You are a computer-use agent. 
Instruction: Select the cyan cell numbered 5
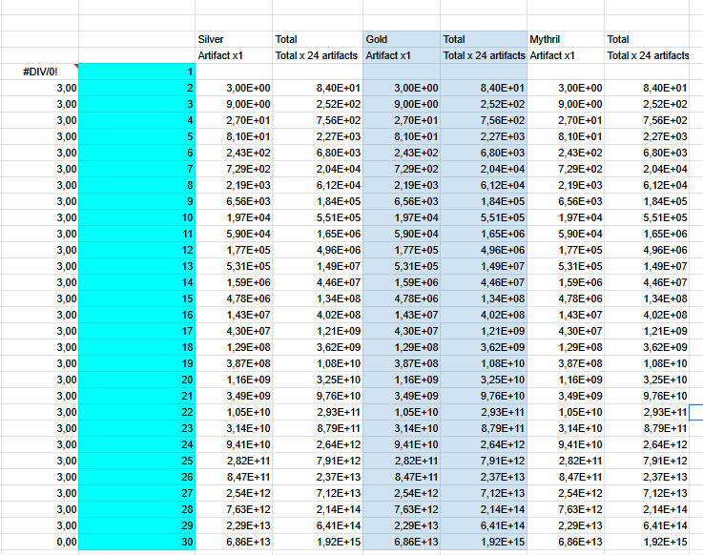[136, 136]
